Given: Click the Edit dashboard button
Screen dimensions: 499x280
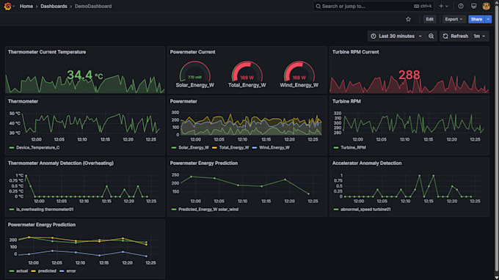Looking at the screenshot, I should 429,19.
